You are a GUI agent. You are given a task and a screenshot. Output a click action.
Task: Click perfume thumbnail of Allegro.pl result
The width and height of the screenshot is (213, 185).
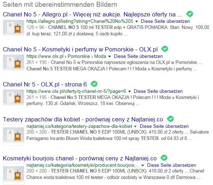14,27
